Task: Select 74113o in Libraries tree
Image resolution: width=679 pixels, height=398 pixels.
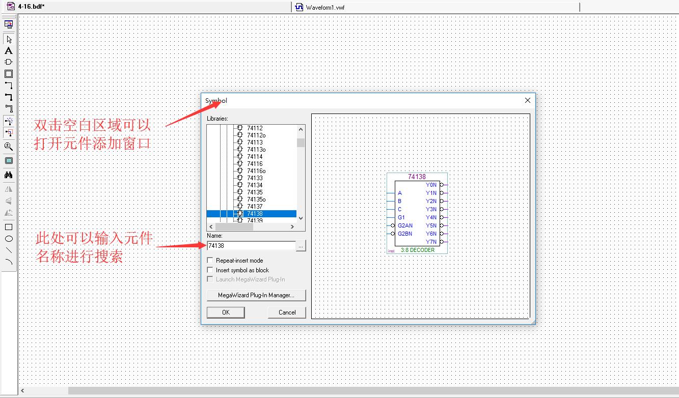Action: [x=256, y=150]
